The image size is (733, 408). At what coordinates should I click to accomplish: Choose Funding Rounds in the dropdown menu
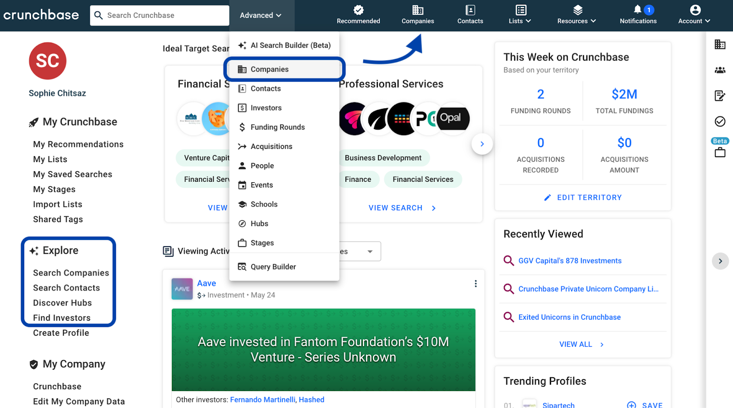click(x=277, y=127)
